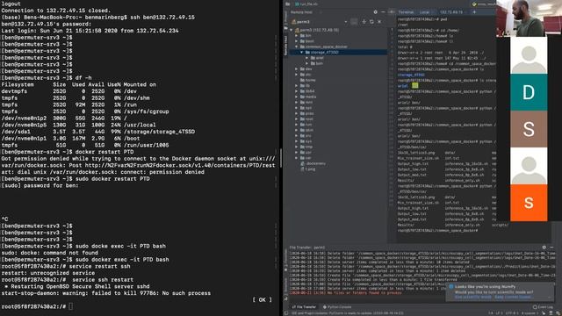Add a new terminal session with plus
Image resolution: width=562 pixels, height=316 pixels.
click(x=474, y=12)
